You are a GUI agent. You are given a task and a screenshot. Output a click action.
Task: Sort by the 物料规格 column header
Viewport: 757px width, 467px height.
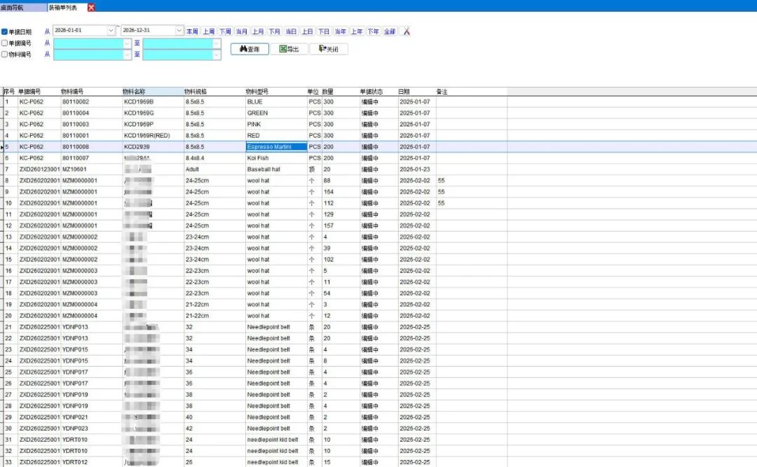[214, 91]
